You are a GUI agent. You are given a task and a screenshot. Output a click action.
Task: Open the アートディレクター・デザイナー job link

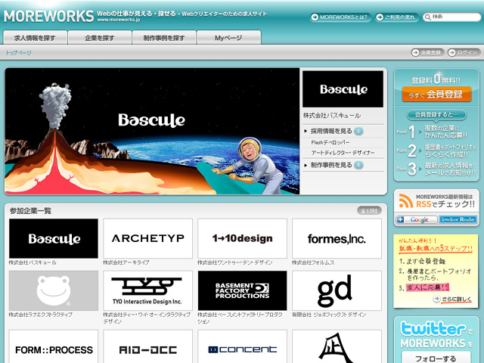click(x=343, y=153)
